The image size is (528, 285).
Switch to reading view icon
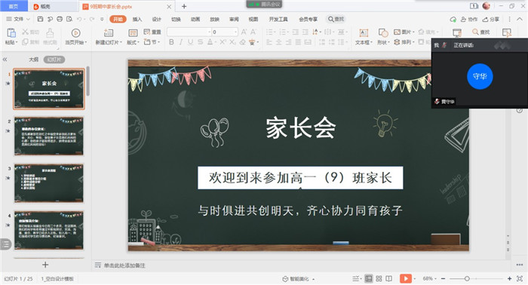coord(389,279)
